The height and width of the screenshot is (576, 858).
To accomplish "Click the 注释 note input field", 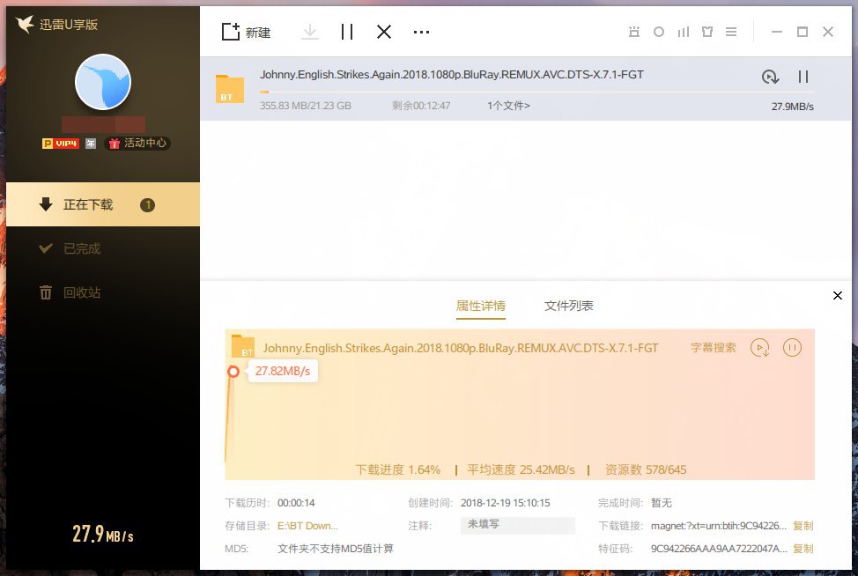I will point(517,526).
